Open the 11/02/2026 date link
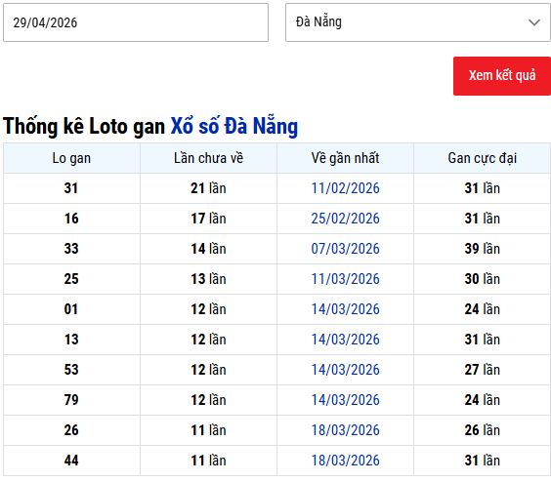Viewport: 551px width, 482px height. click(346, 188)
